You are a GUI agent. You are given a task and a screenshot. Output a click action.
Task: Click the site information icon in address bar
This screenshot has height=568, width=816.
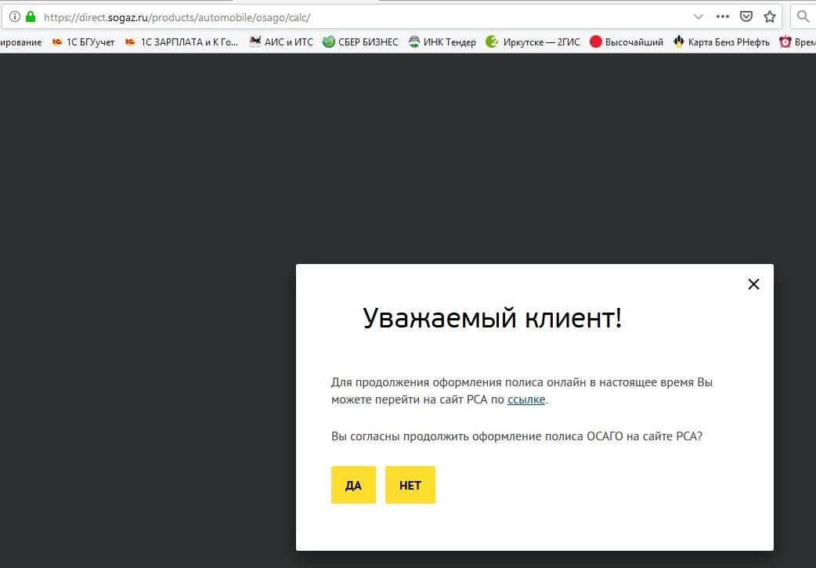[x=14, y=16]
